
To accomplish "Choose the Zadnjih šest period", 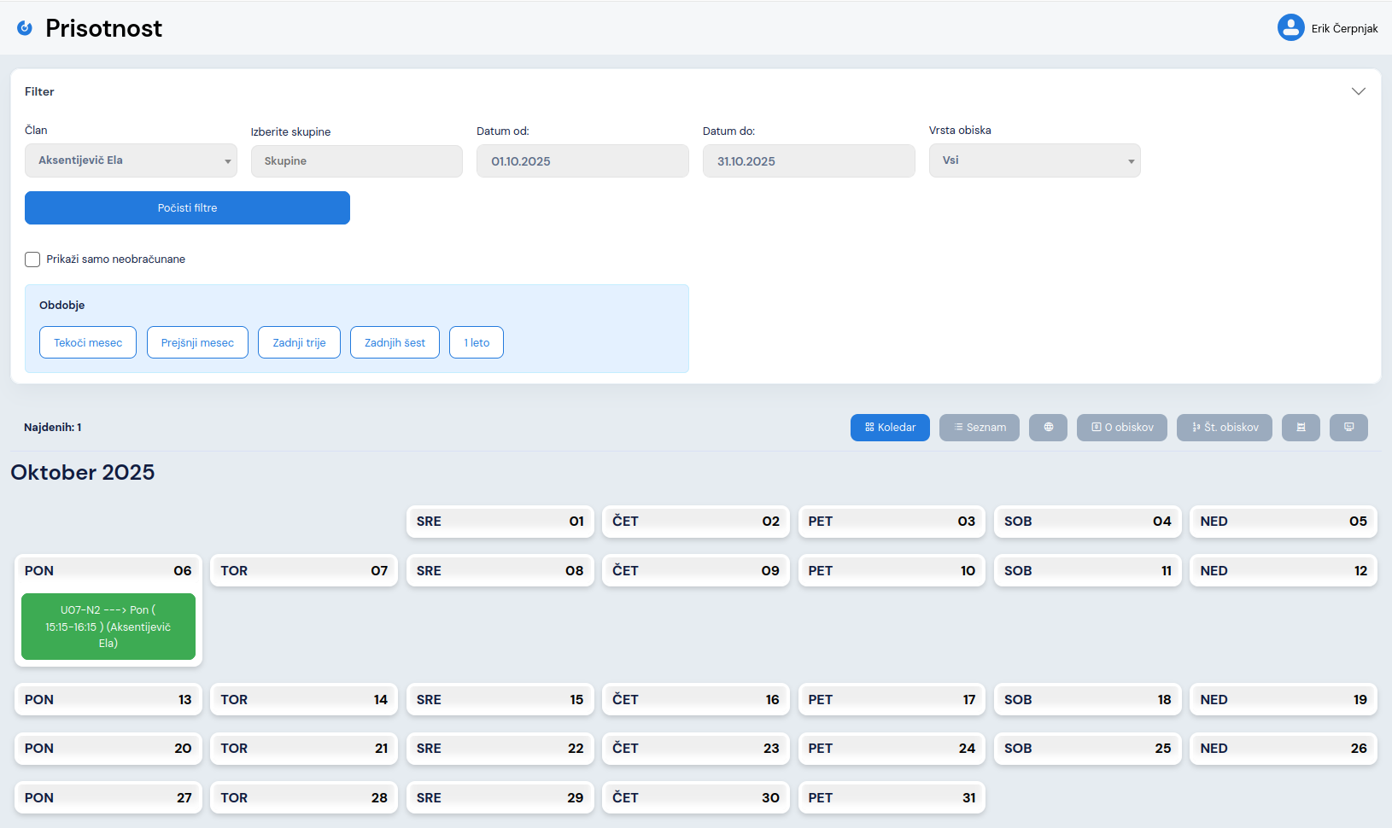I will [395, 342].
